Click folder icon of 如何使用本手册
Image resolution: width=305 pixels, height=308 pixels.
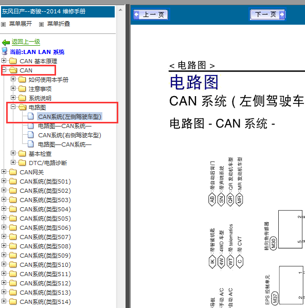click(x=22, y=80)
